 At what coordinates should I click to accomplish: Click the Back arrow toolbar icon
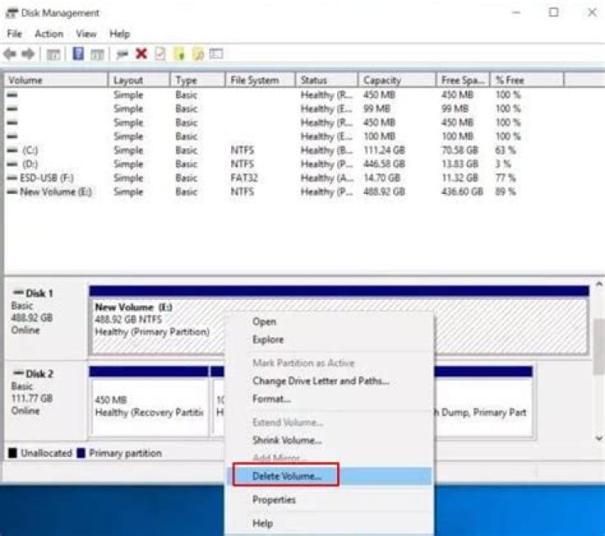click(x=9, y=54)
